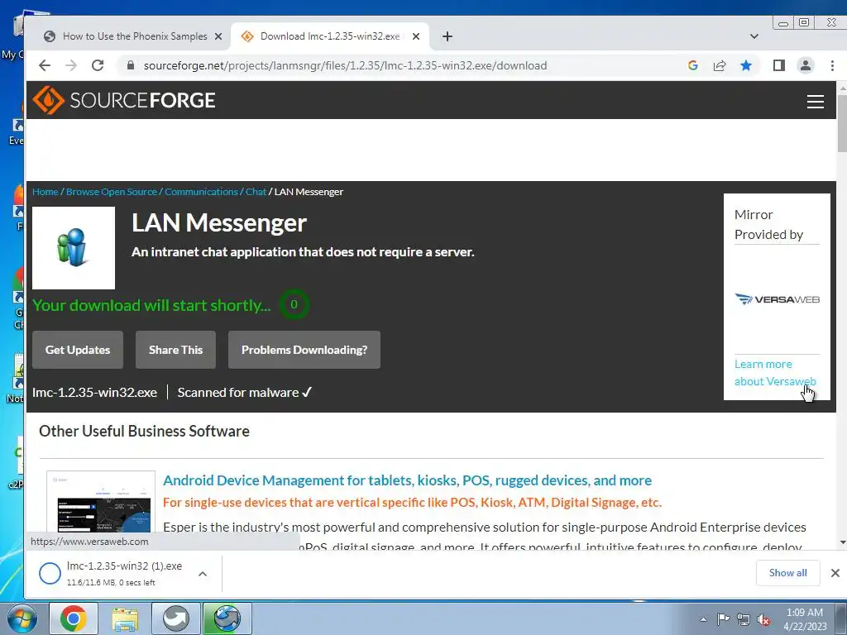Click the address bar URL
847x635 pixels.
345,65
